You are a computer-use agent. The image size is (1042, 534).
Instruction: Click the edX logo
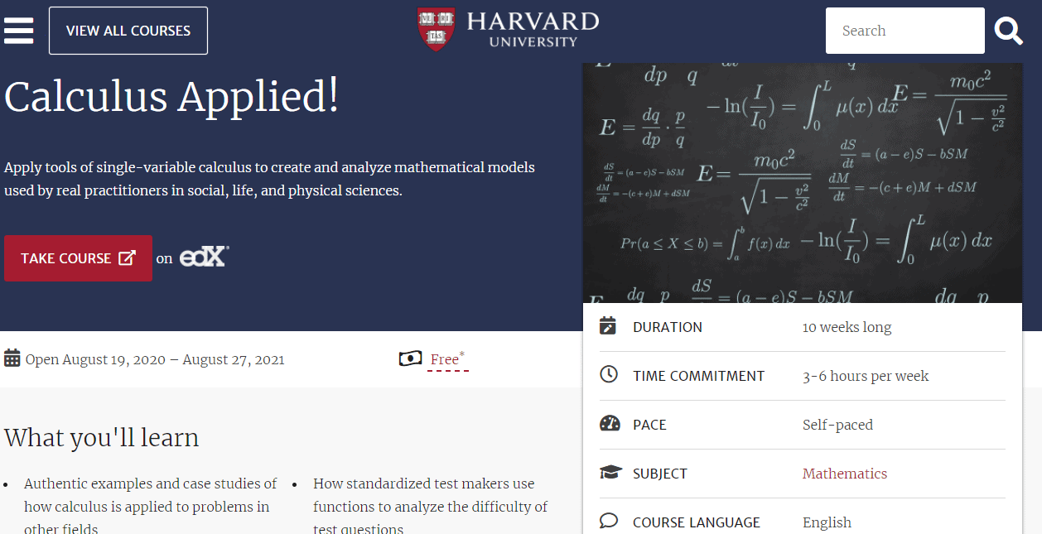[x=204, y=257]
